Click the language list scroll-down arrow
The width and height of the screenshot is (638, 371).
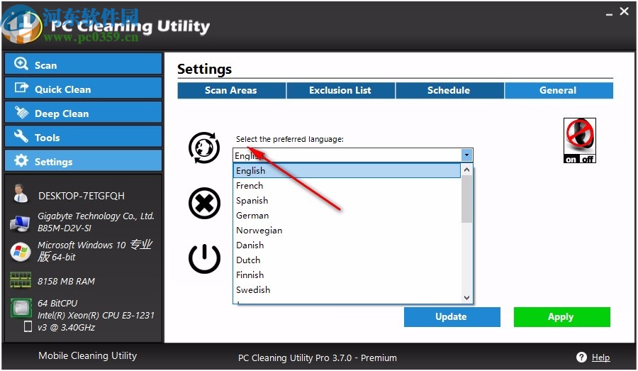coord(466,298)
